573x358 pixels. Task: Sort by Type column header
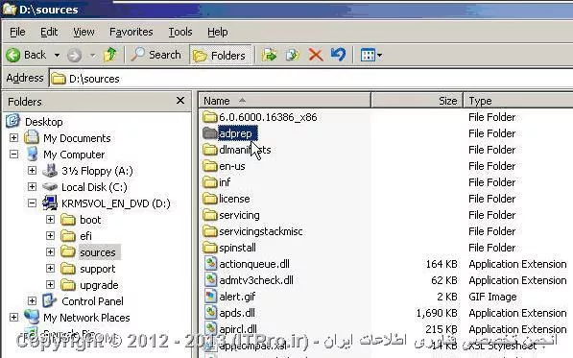click(x=518, y=101)
